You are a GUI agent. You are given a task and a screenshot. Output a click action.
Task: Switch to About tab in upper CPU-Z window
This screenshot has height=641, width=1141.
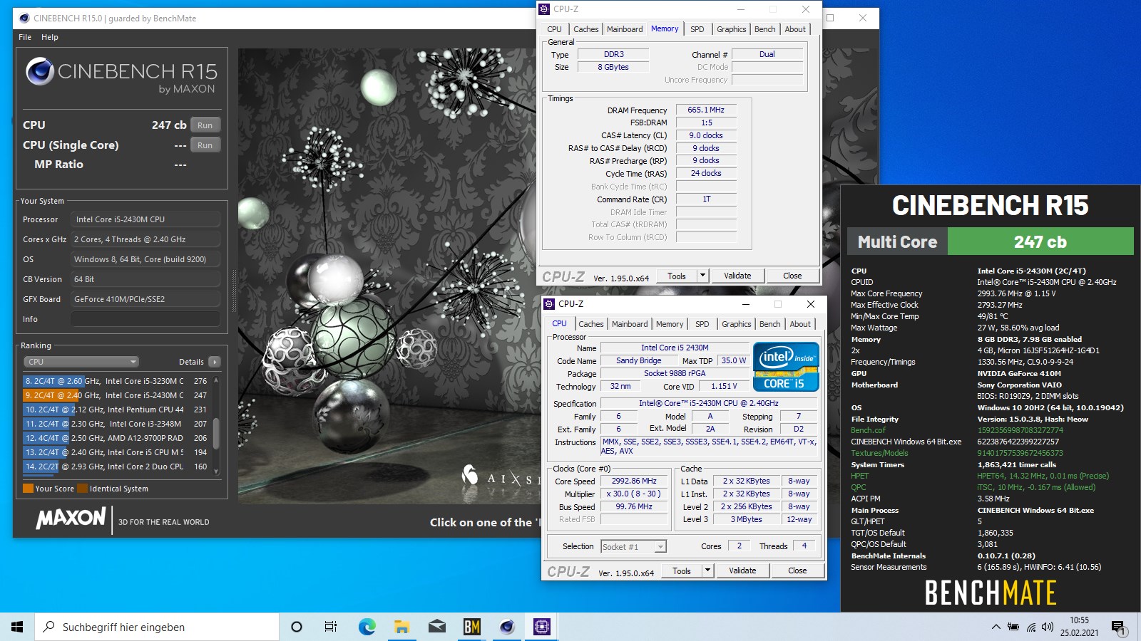point(795,29)
